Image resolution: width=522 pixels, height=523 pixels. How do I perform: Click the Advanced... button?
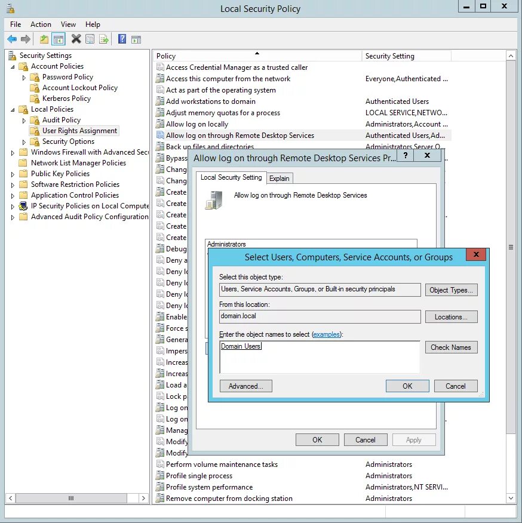coord(245,386)
